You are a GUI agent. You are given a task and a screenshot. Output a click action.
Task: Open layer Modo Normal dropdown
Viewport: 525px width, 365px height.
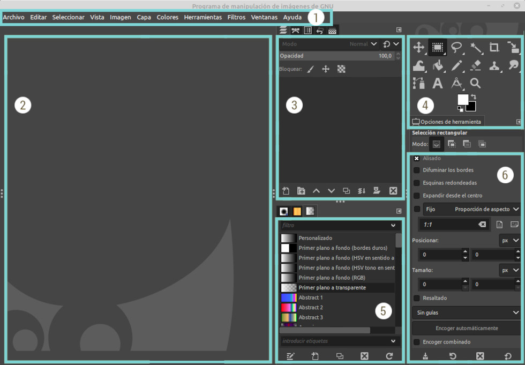point(363,44)
